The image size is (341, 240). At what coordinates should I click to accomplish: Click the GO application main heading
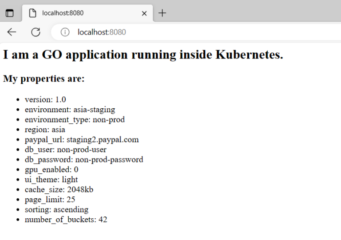coord(143,55)
